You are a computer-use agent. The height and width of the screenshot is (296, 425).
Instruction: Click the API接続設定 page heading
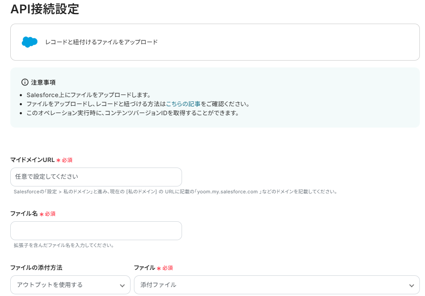click(x=45, y=9)
